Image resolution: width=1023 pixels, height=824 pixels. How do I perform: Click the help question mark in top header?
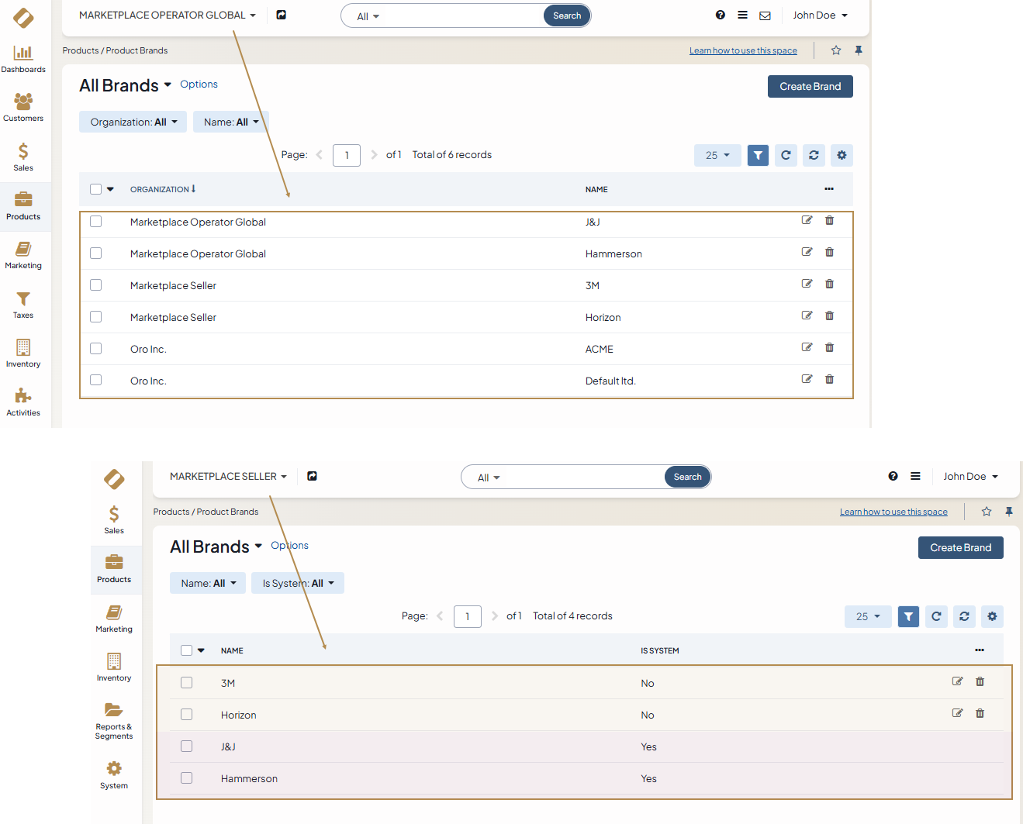point(720,16)
